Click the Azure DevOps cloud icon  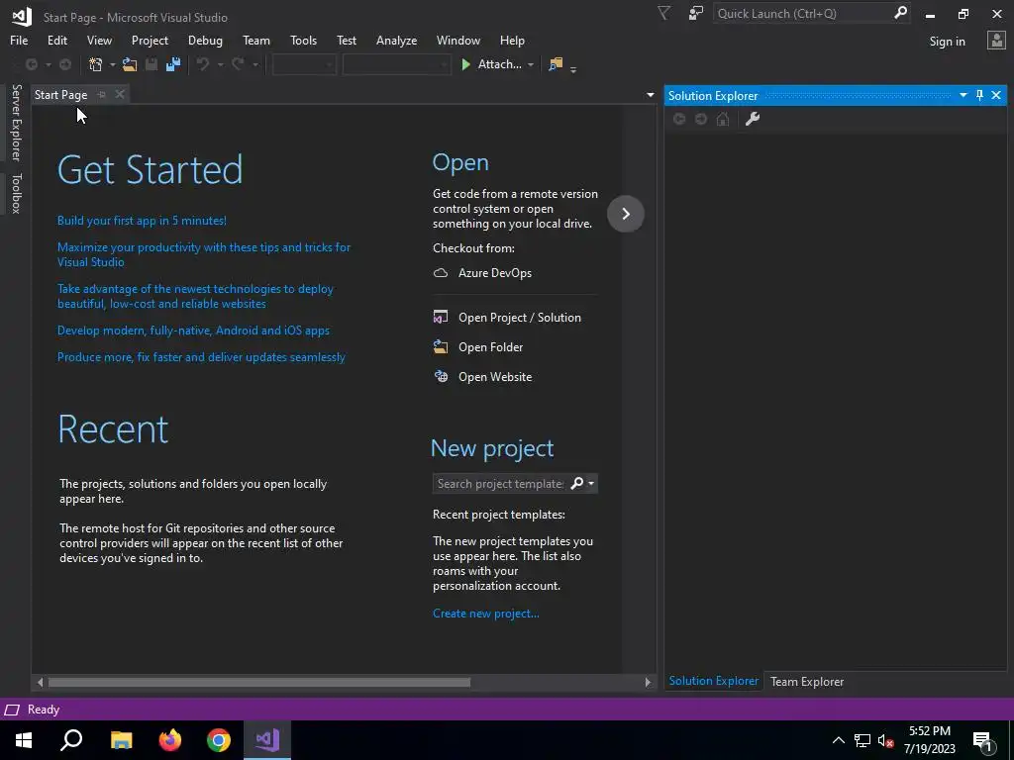pyautogui.click(x=441, y=273)
